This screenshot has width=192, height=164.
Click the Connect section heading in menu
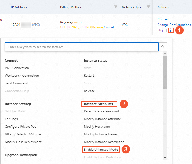[x=11, y=61]
